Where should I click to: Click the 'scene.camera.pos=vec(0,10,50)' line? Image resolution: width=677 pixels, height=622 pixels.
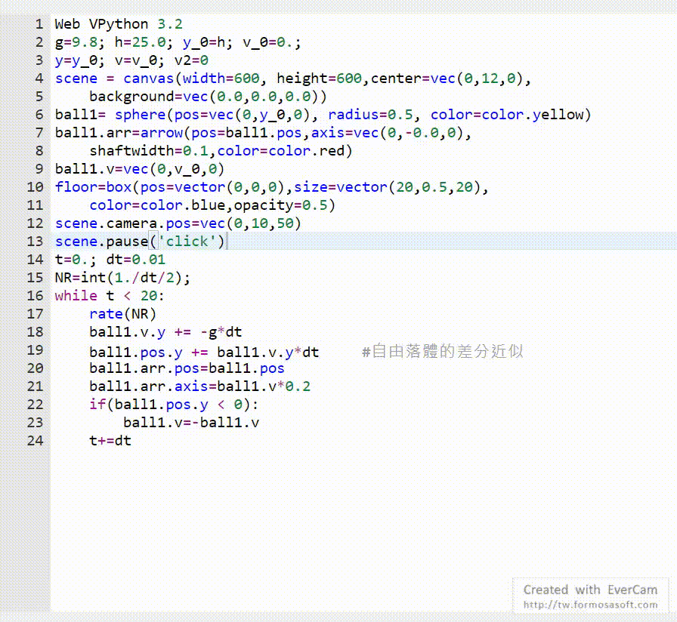pos(178,223)
